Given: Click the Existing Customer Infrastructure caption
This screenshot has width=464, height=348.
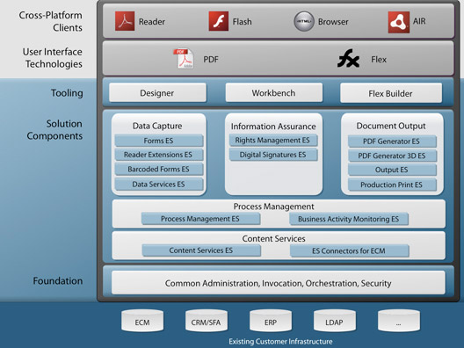Looking at the screenshot, I should click(x=281, y=342).
